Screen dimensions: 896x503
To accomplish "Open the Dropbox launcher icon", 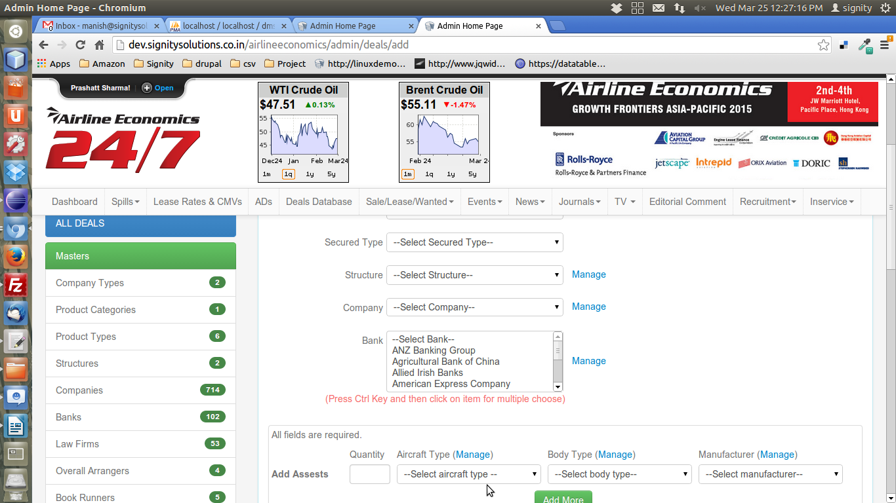I will (16, 172).
